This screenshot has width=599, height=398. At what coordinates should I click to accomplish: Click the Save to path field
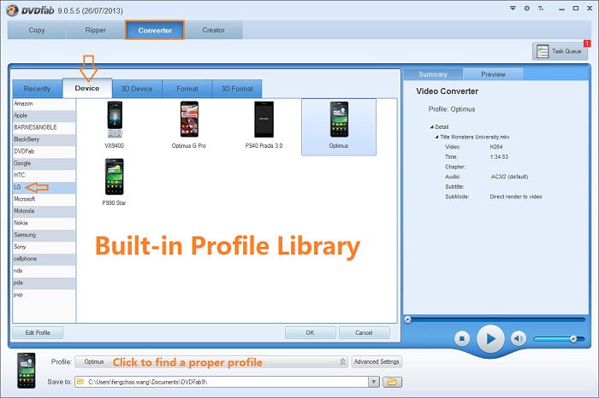222,382
